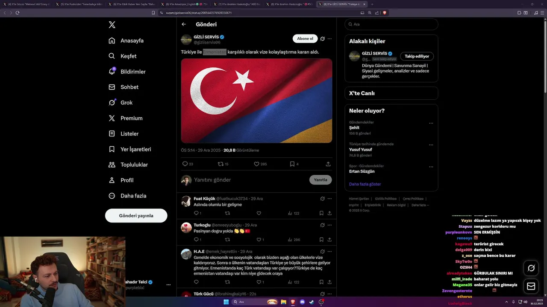Viewport: 547px width, 307px height.
Task: Reload the page in browser toolbar
Action: click(x=18, y=13)
